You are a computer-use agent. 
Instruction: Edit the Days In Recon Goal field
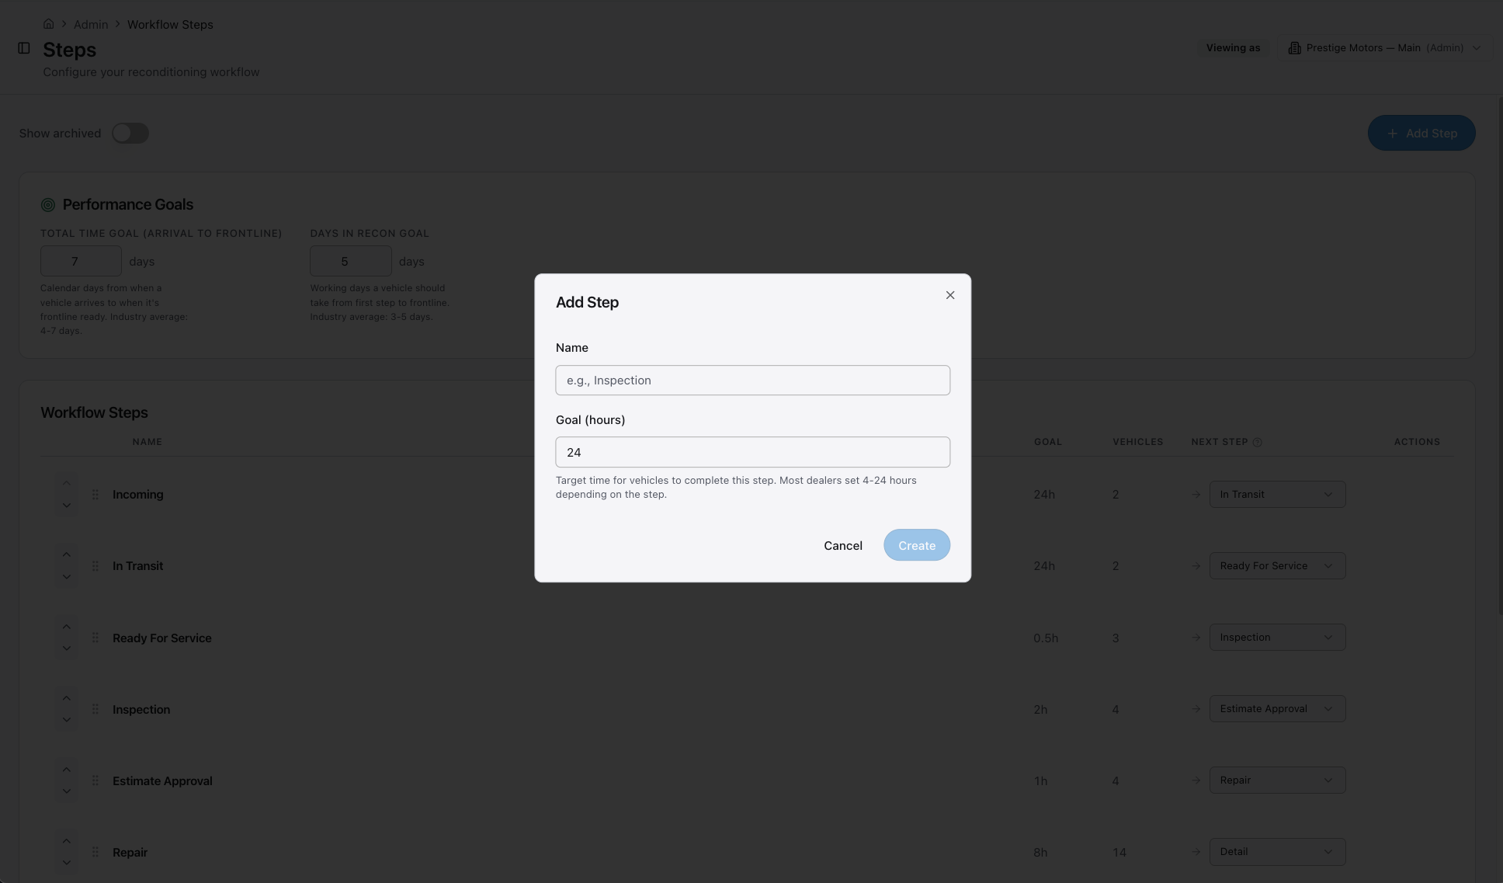(x=351, y=262)
